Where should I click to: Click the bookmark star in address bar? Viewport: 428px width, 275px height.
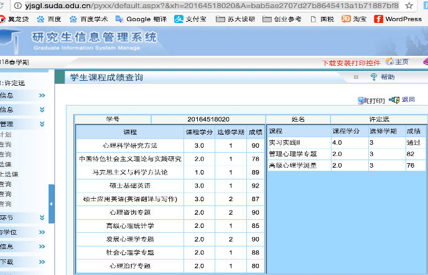(408, 5)
